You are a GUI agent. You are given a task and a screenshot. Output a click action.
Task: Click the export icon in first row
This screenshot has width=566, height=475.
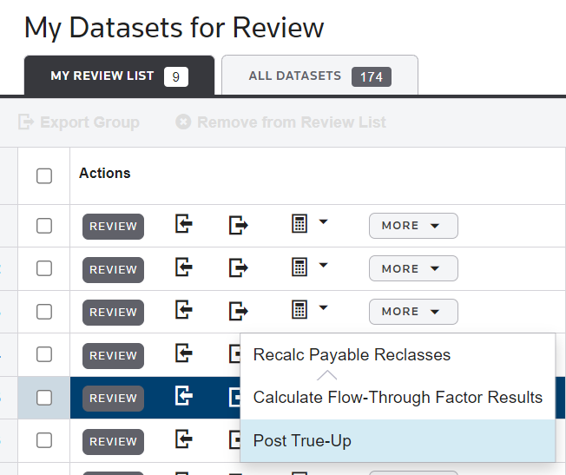(238, 226)
